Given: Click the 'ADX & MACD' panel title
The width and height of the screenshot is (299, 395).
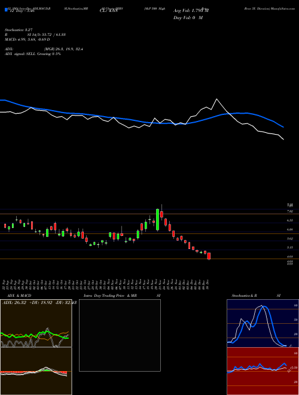Looking at the screenshot, I should click(x=19, y=296).
